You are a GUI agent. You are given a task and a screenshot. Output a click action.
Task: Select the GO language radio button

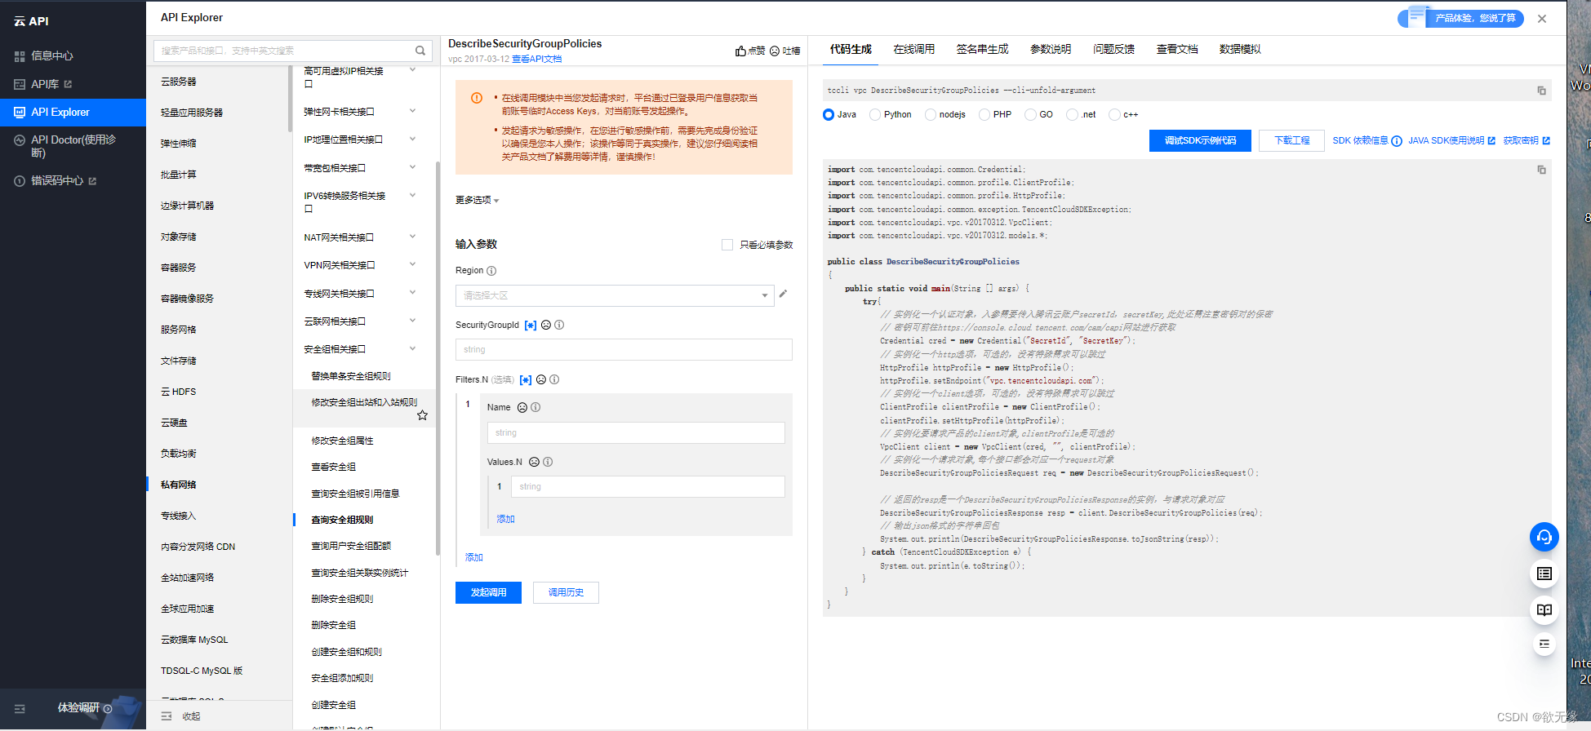point(1031,115)
